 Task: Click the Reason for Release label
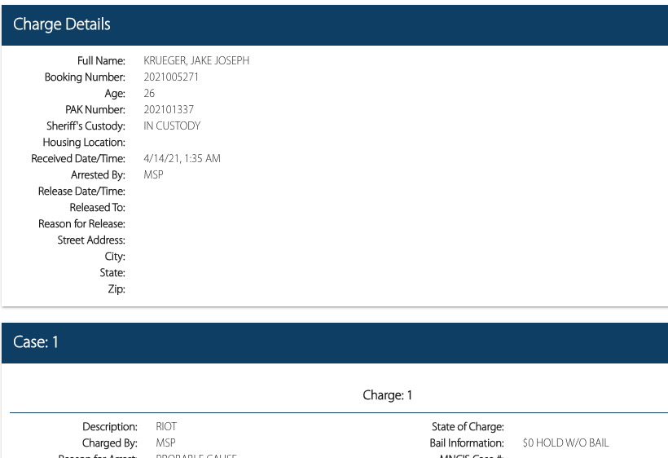[81, 224]
